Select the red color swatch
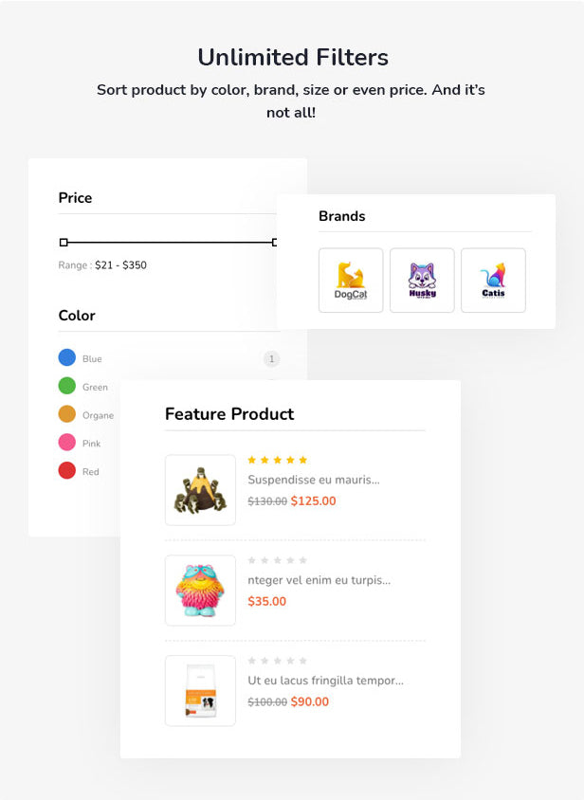This screenshot has width=584, height=800. (x=67, y=470)
